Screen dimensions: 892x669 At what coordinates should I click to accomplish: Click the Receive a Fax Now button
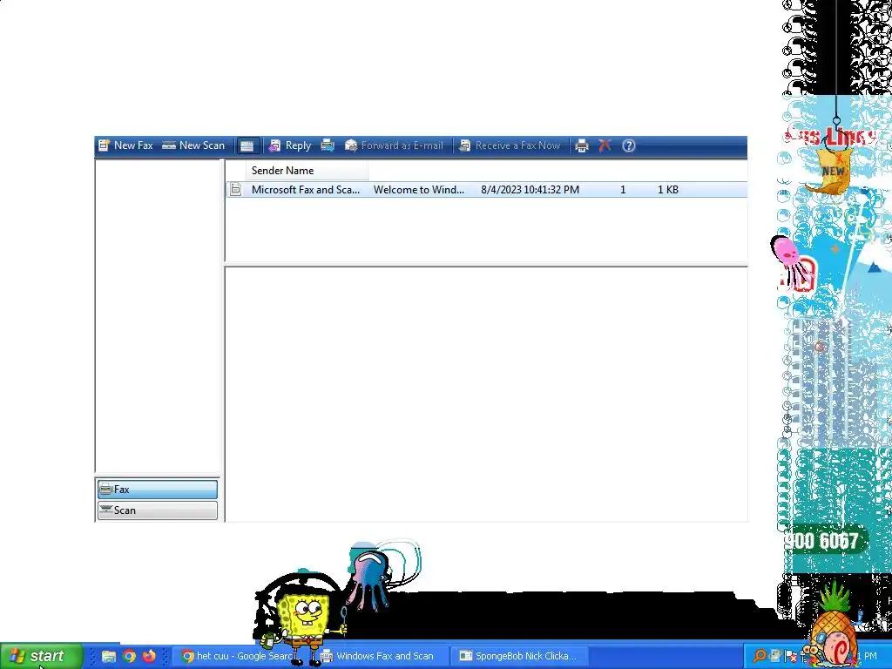pyautogui.click(x=510, y=145)
